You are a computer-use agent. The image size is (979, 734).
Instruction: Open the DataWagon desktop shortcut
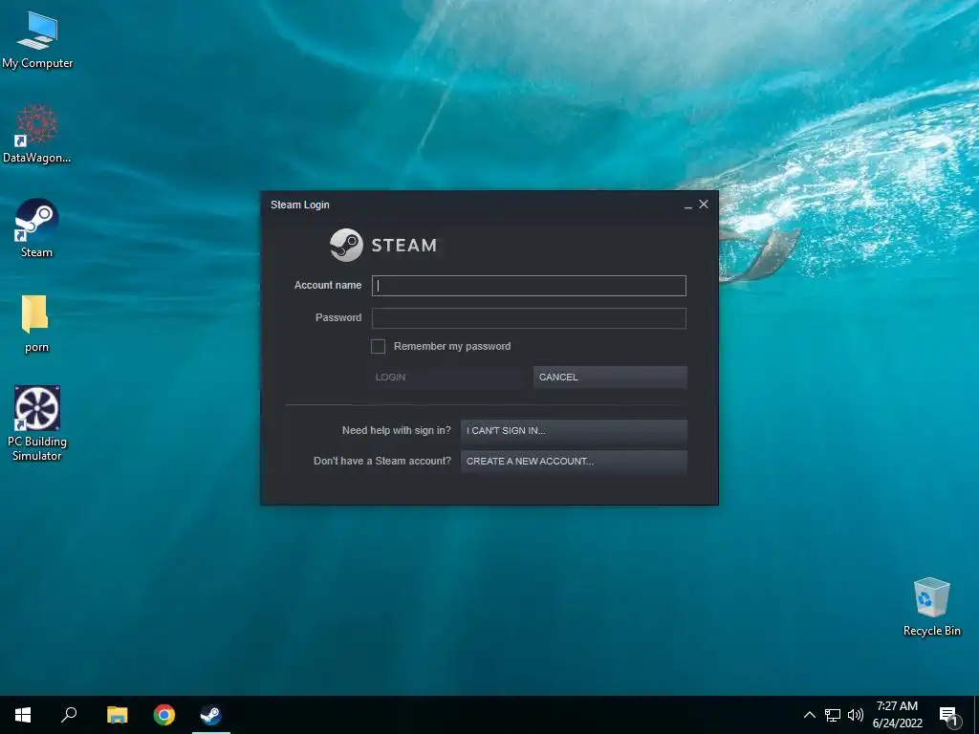coord(37,134)
